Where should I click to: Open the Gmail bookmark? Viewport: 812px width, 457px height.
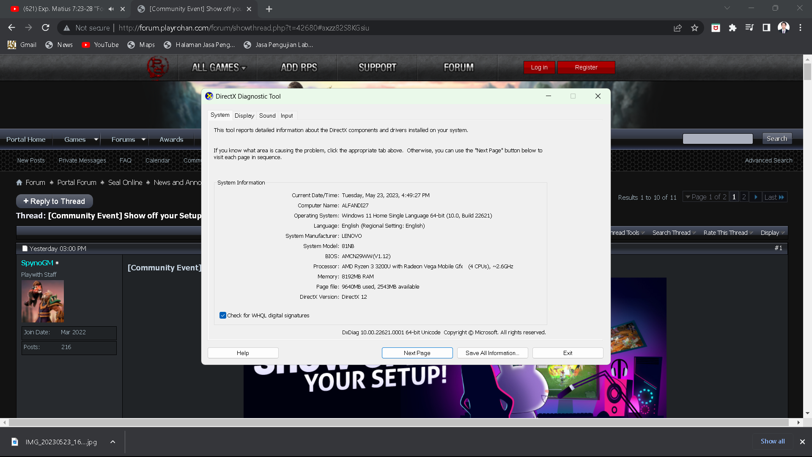point(22,45)
